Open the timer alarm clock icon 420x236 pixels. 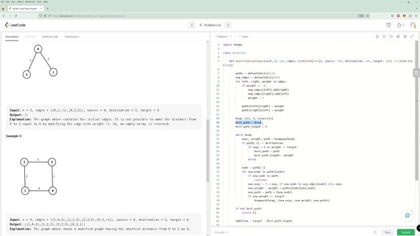(388, 25)
